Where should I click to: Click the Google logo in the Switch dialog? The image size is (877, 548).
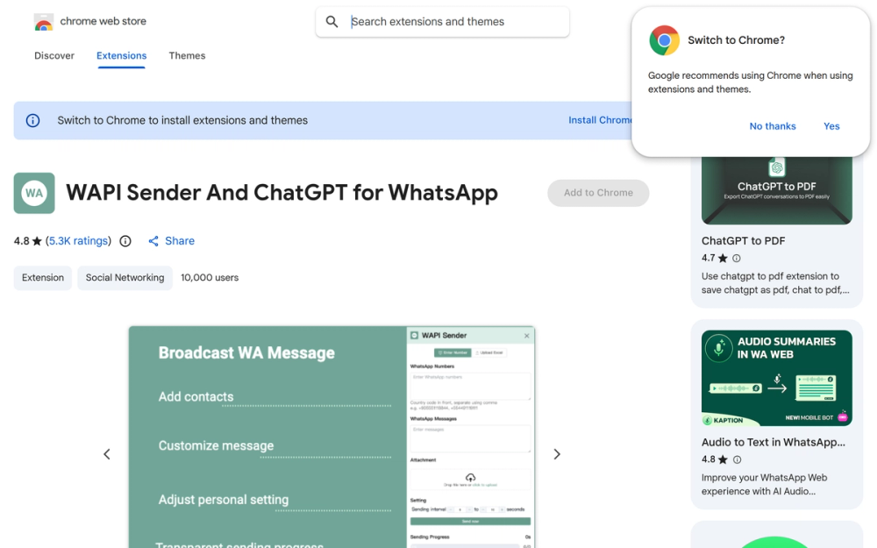click(x=664, y=39)
